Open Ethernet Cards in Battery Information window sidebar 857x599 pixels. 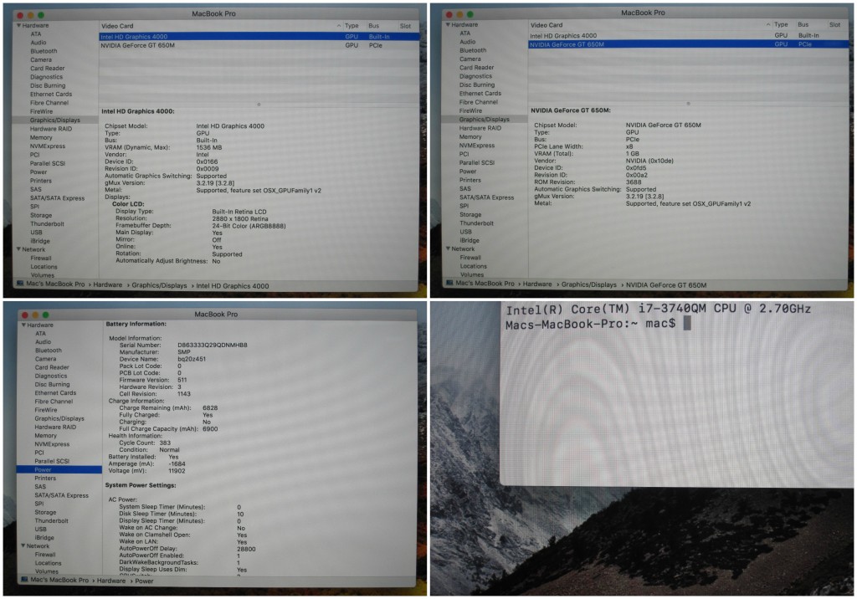55,392
